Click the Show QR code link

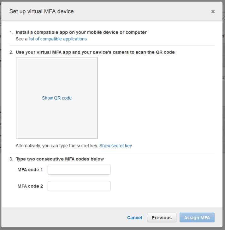point(57,98)
